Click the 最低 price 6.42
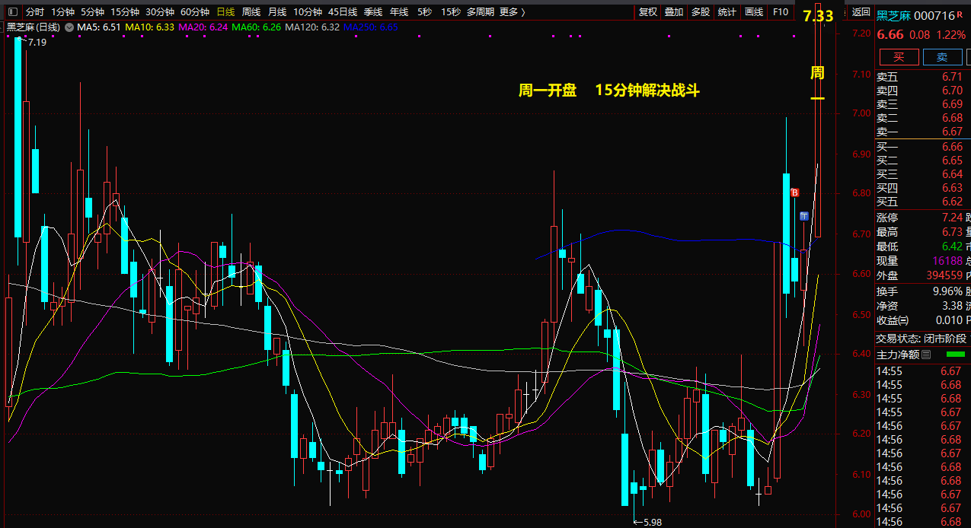 pos(952,247)
